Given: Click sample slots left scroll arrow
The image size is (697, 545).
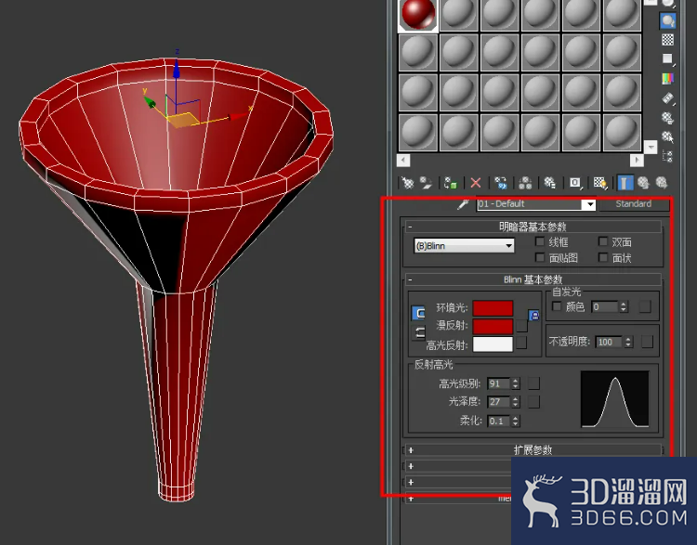Looking at the screenshot, I should click(x=403, y=160).
